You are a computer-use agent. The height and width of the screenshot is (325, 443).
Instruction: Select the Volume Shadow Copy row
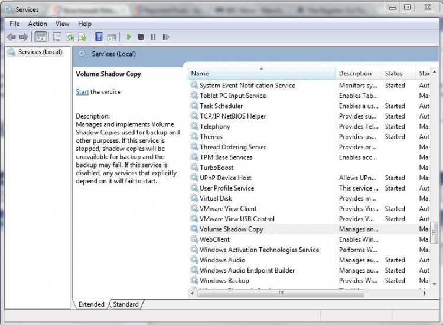click(310, 229)
